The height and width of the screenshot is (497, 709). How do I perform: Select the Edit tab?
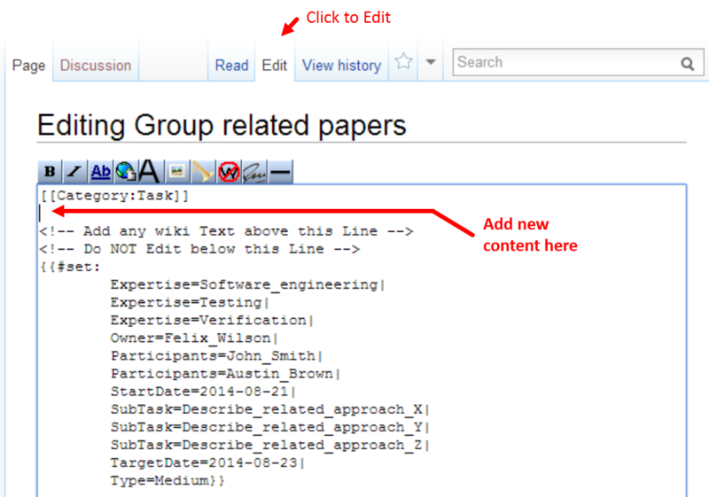275,66
